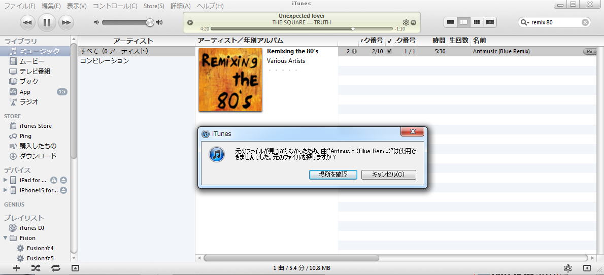The height and width of the screenshot is (275, 604).
Task: Toggle repeat playback
Action: click(55, 268)
